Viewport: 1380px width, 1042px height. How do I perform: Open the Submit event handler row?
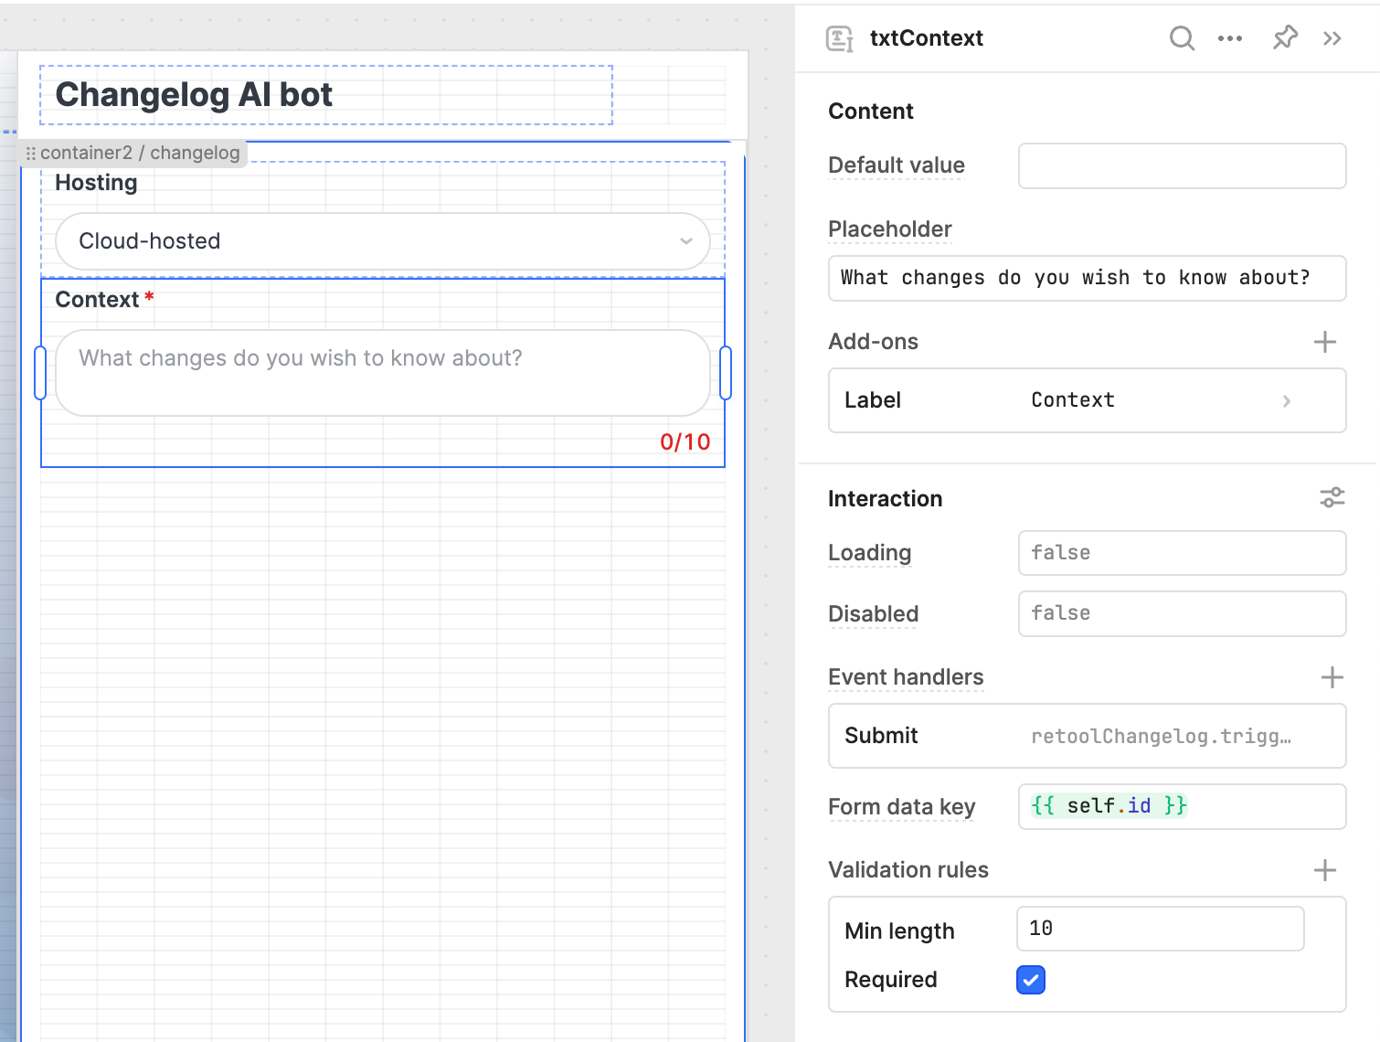coord(1087,736)
